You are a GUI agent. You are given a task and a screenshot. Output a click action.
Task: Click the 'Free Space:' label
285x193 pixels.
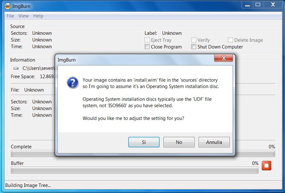tap(23, 77)
